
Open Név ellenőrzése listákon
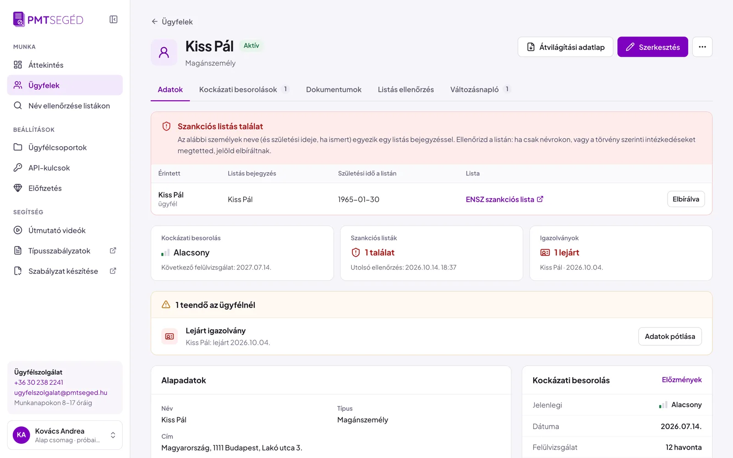[65, 106]
